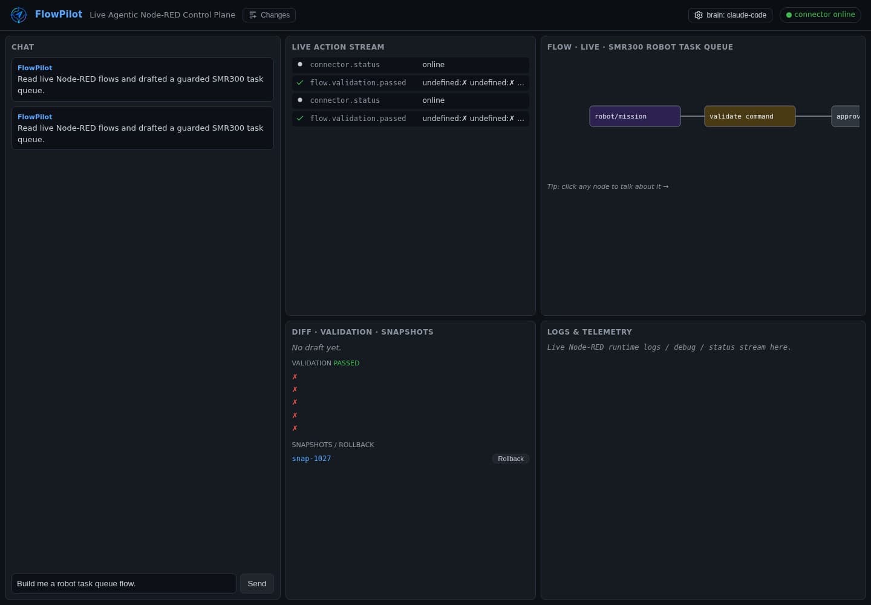
Task: Click the 'DIFF · VALIDATION · SNAPSHOTS' heading
Action: coord(363,332)
